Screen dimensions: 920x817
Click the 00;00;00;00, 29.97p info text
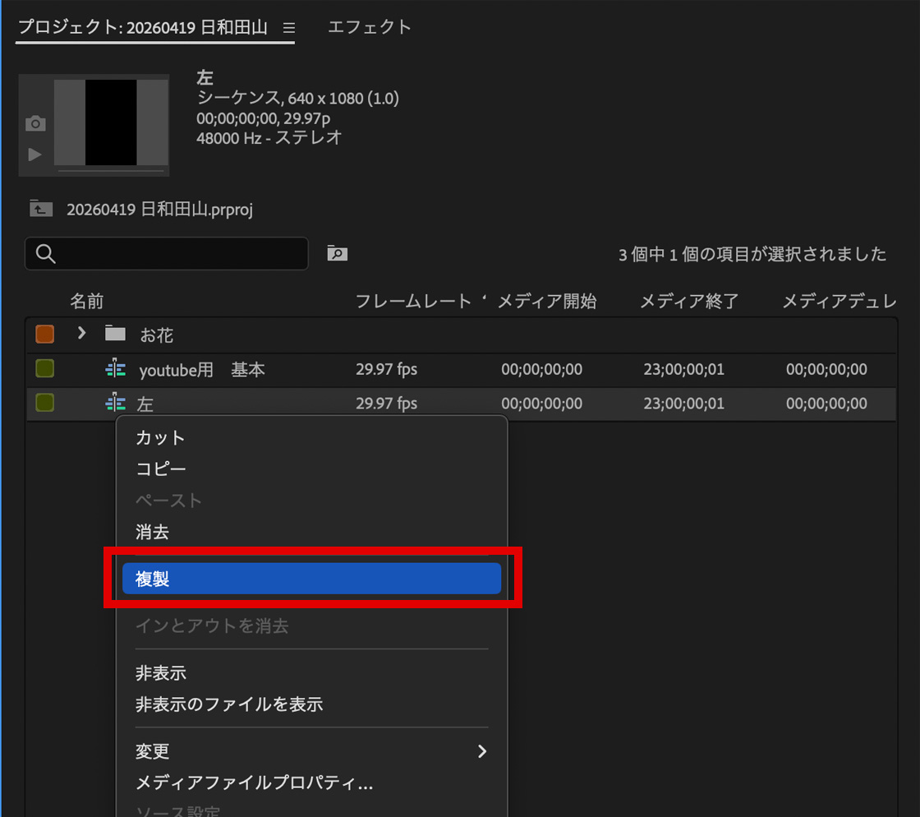[x=264, y=118]
